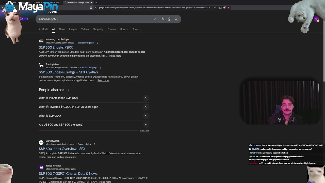Open a new browser tab
325x183 pixels.
pos(96,3)
